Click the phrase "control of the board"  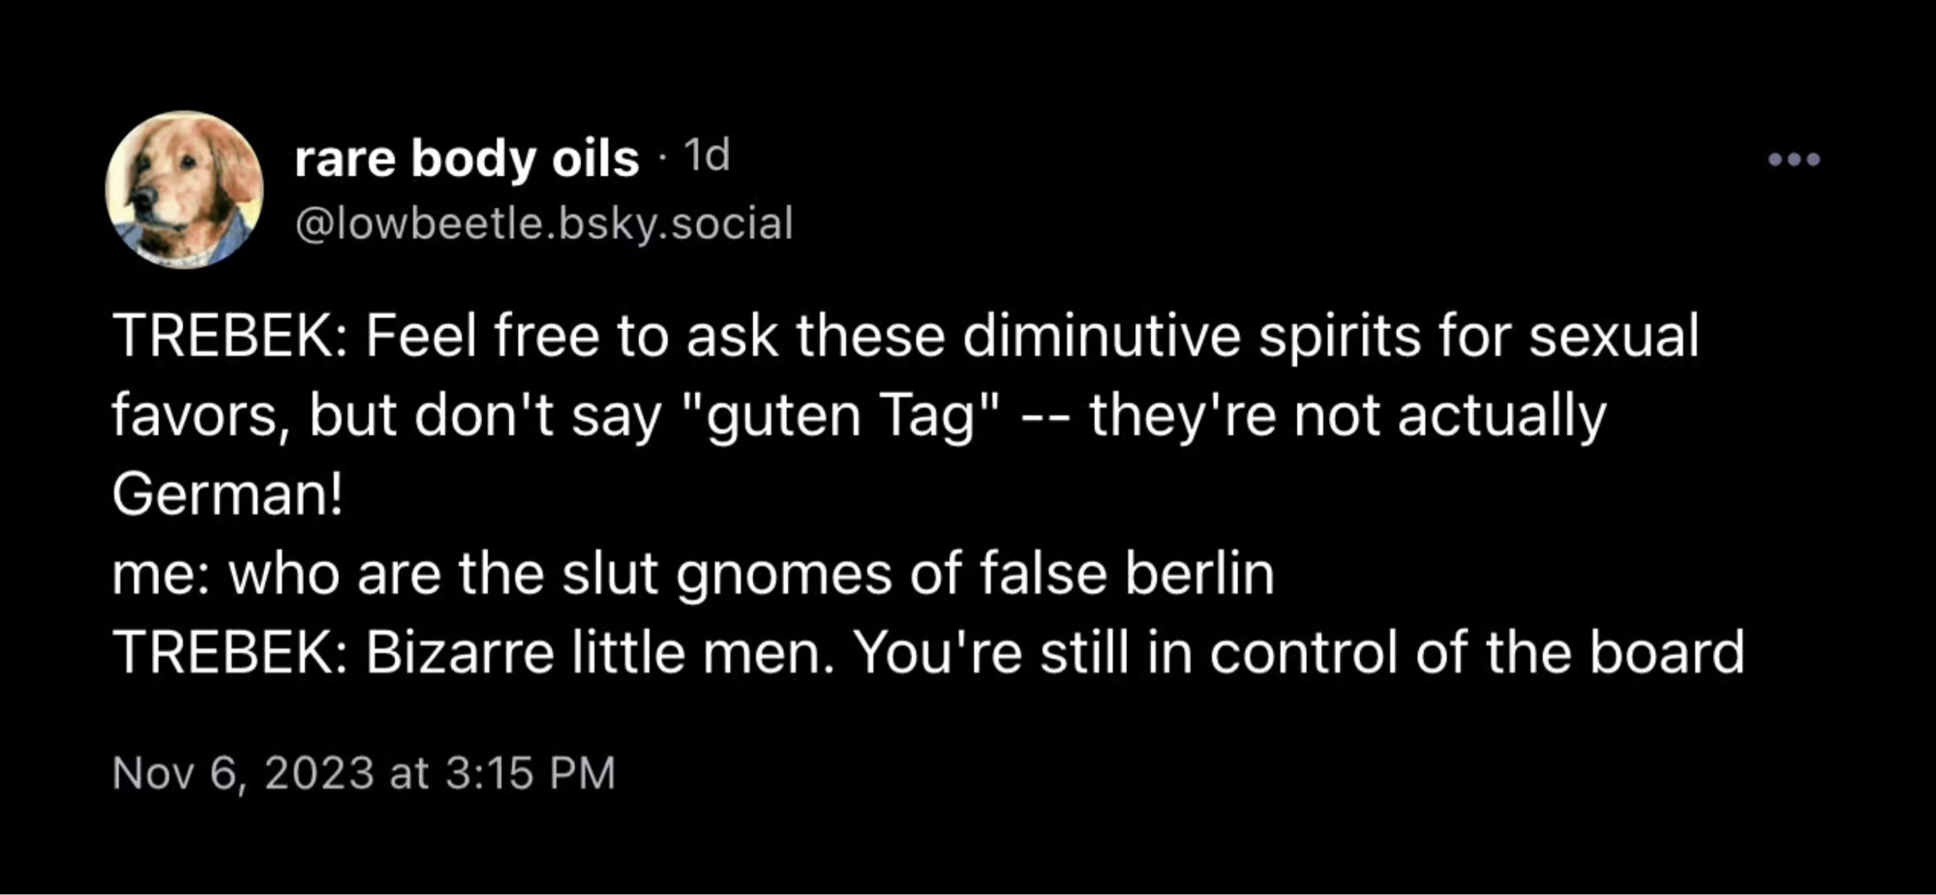coord(1477,652)
